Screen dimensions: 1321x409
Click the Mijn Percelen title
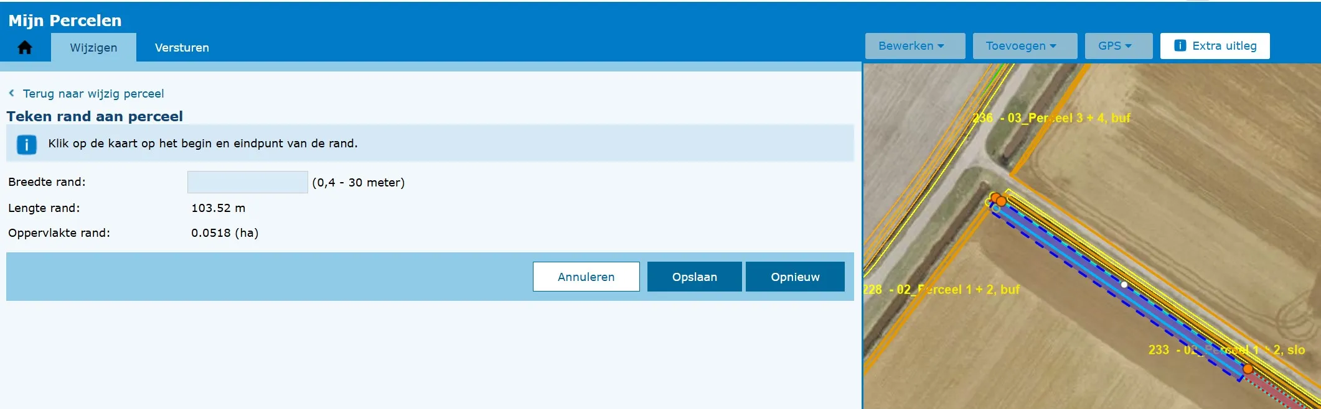[65, 21]
